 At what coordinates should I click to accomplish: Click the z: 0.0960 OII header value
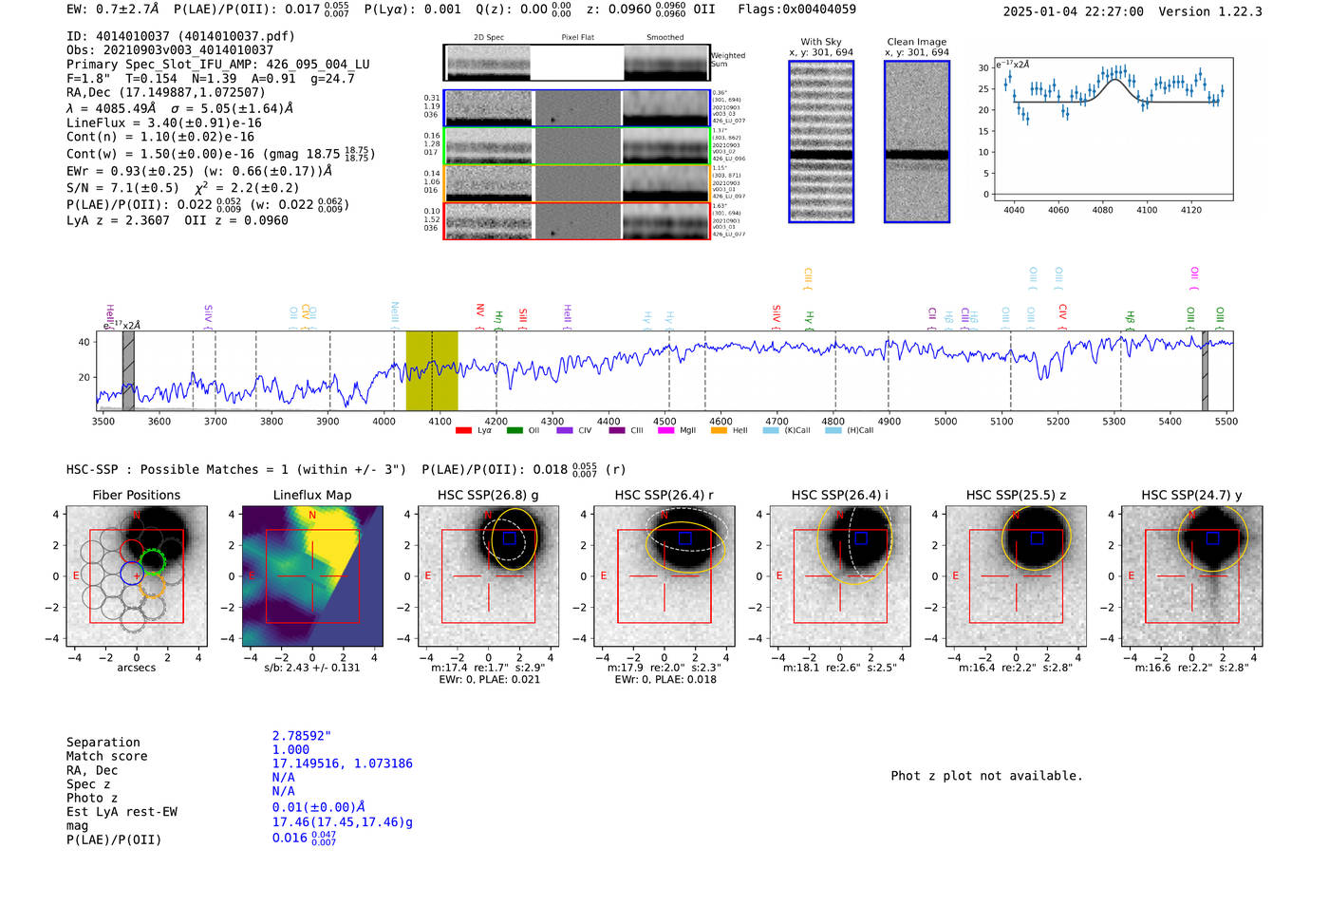point(650,9)
